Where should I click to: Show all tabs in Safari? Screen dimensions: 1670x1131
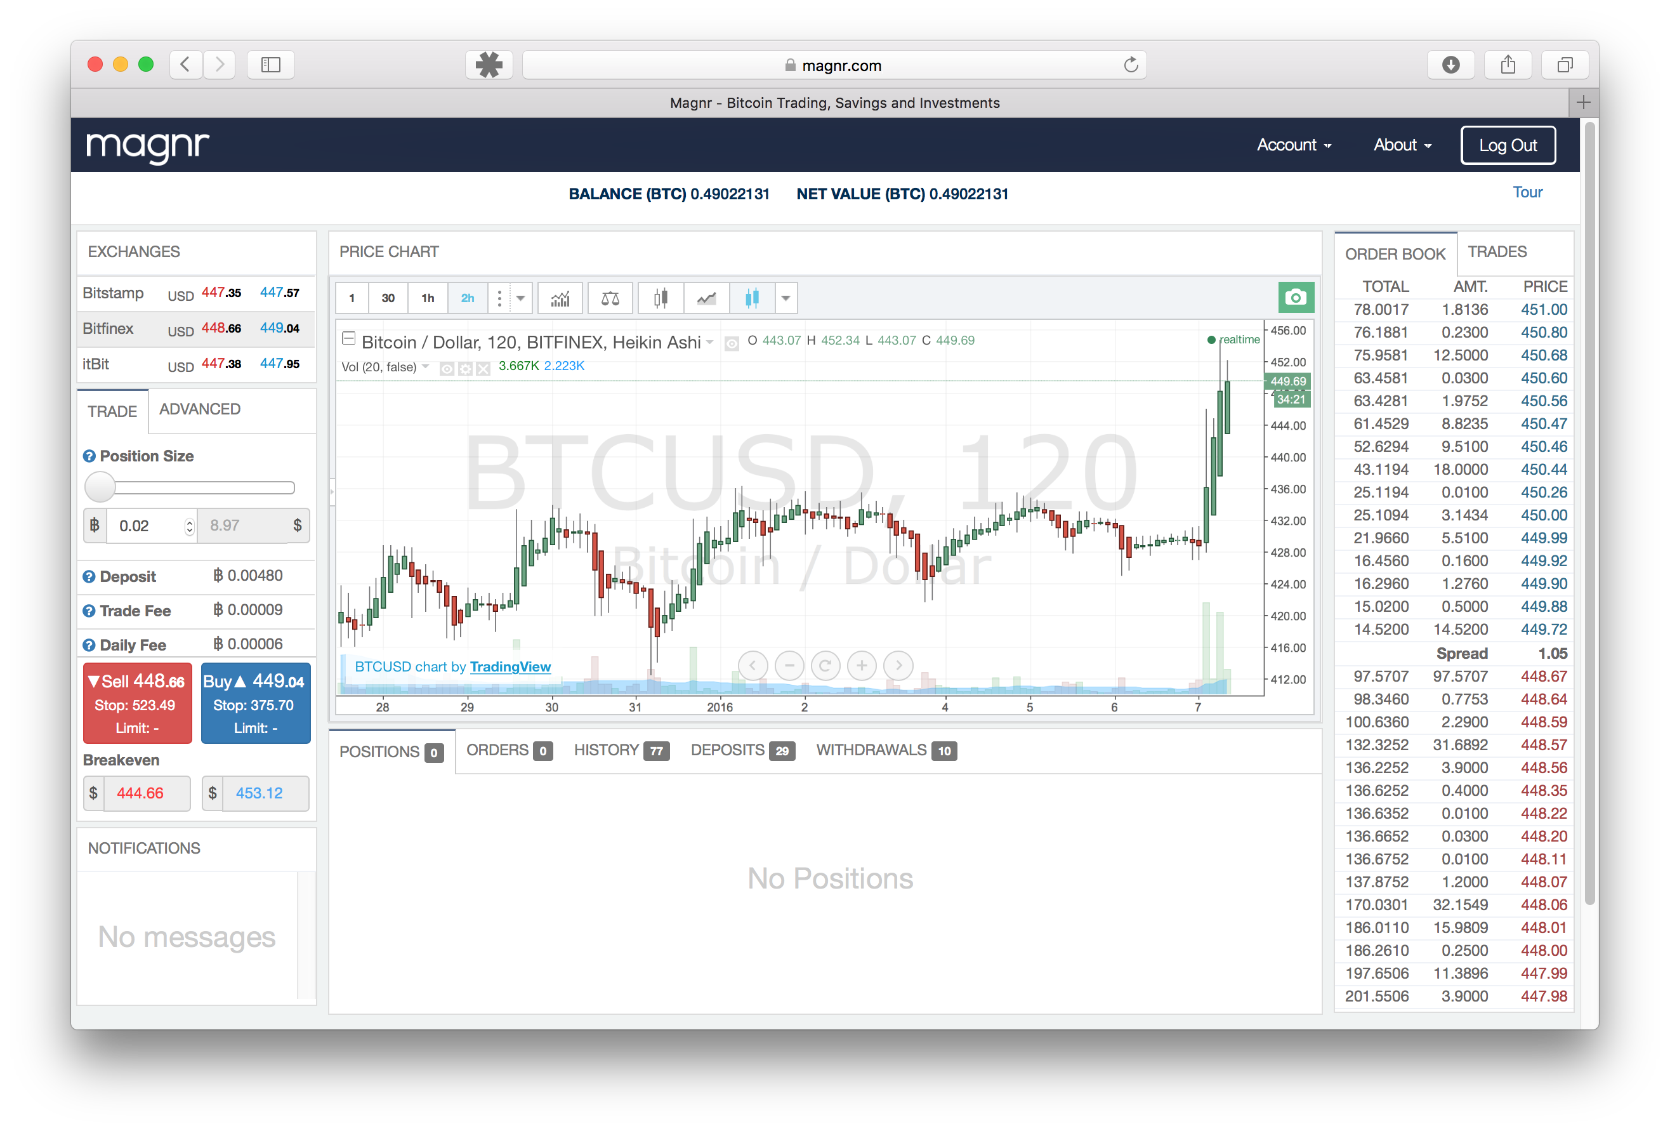[1565, 65]
